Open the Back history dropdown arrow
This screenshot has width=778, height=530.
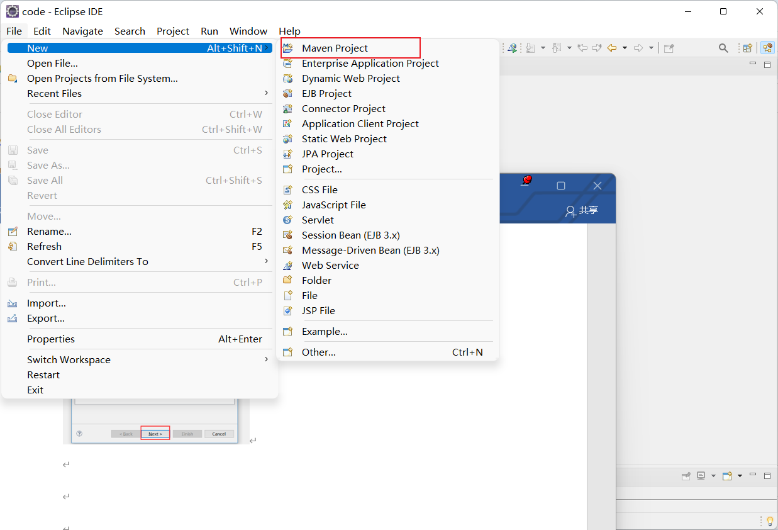tap(625, 48)
